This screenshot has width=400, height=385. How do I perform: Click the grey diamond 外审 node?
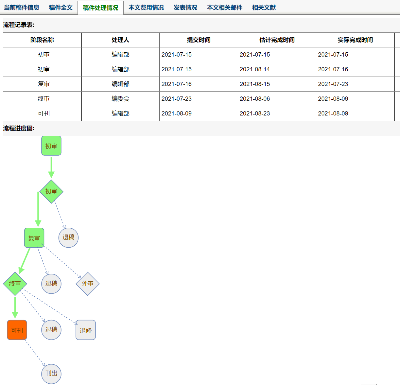point(87,284)
